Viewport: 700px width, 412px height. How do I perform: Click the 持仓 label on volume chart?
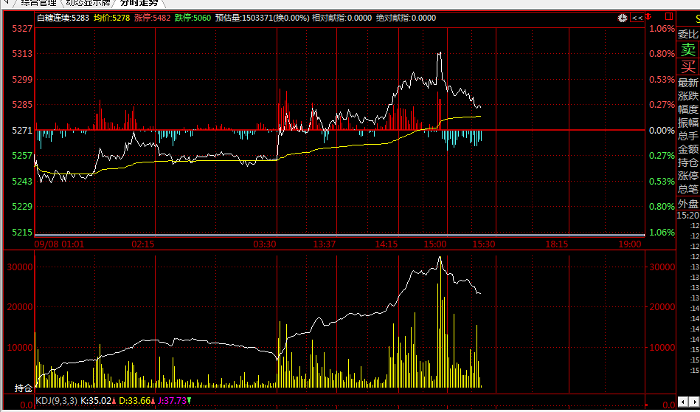click(x=24, y=388)
